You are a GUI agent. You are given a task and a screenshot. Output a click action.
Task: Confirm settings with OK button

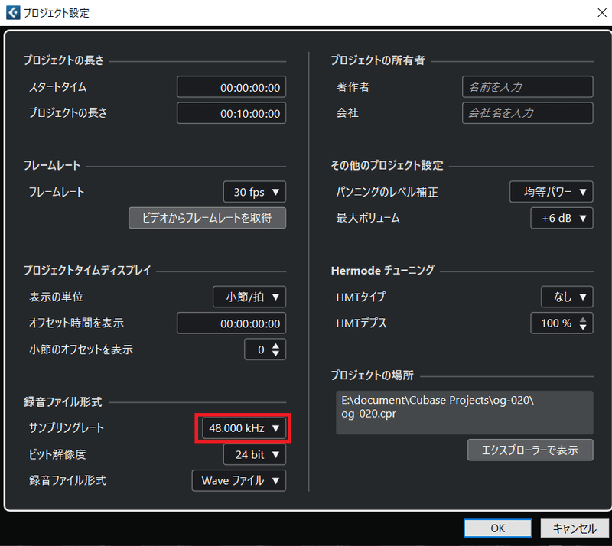(x=498, y=528)
